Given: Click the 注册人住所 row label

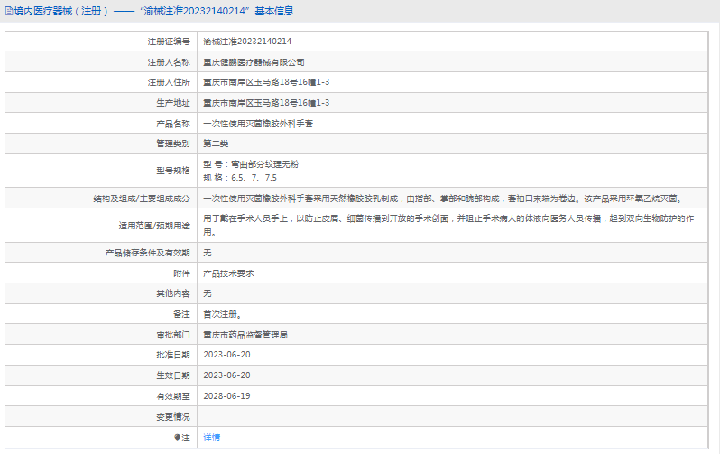Looking at the screenshot, I should tap(169, 82).
